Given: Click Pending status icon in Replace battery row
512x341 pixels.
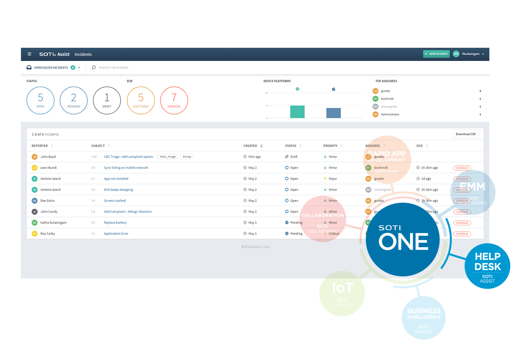Looking at the screenshot, I should coord(287,223).
